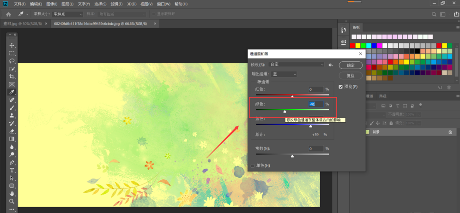This screenshot has width=460, height=213.
Task: Click the 常数 constant slider handle
Action: [x=292, y=156]
